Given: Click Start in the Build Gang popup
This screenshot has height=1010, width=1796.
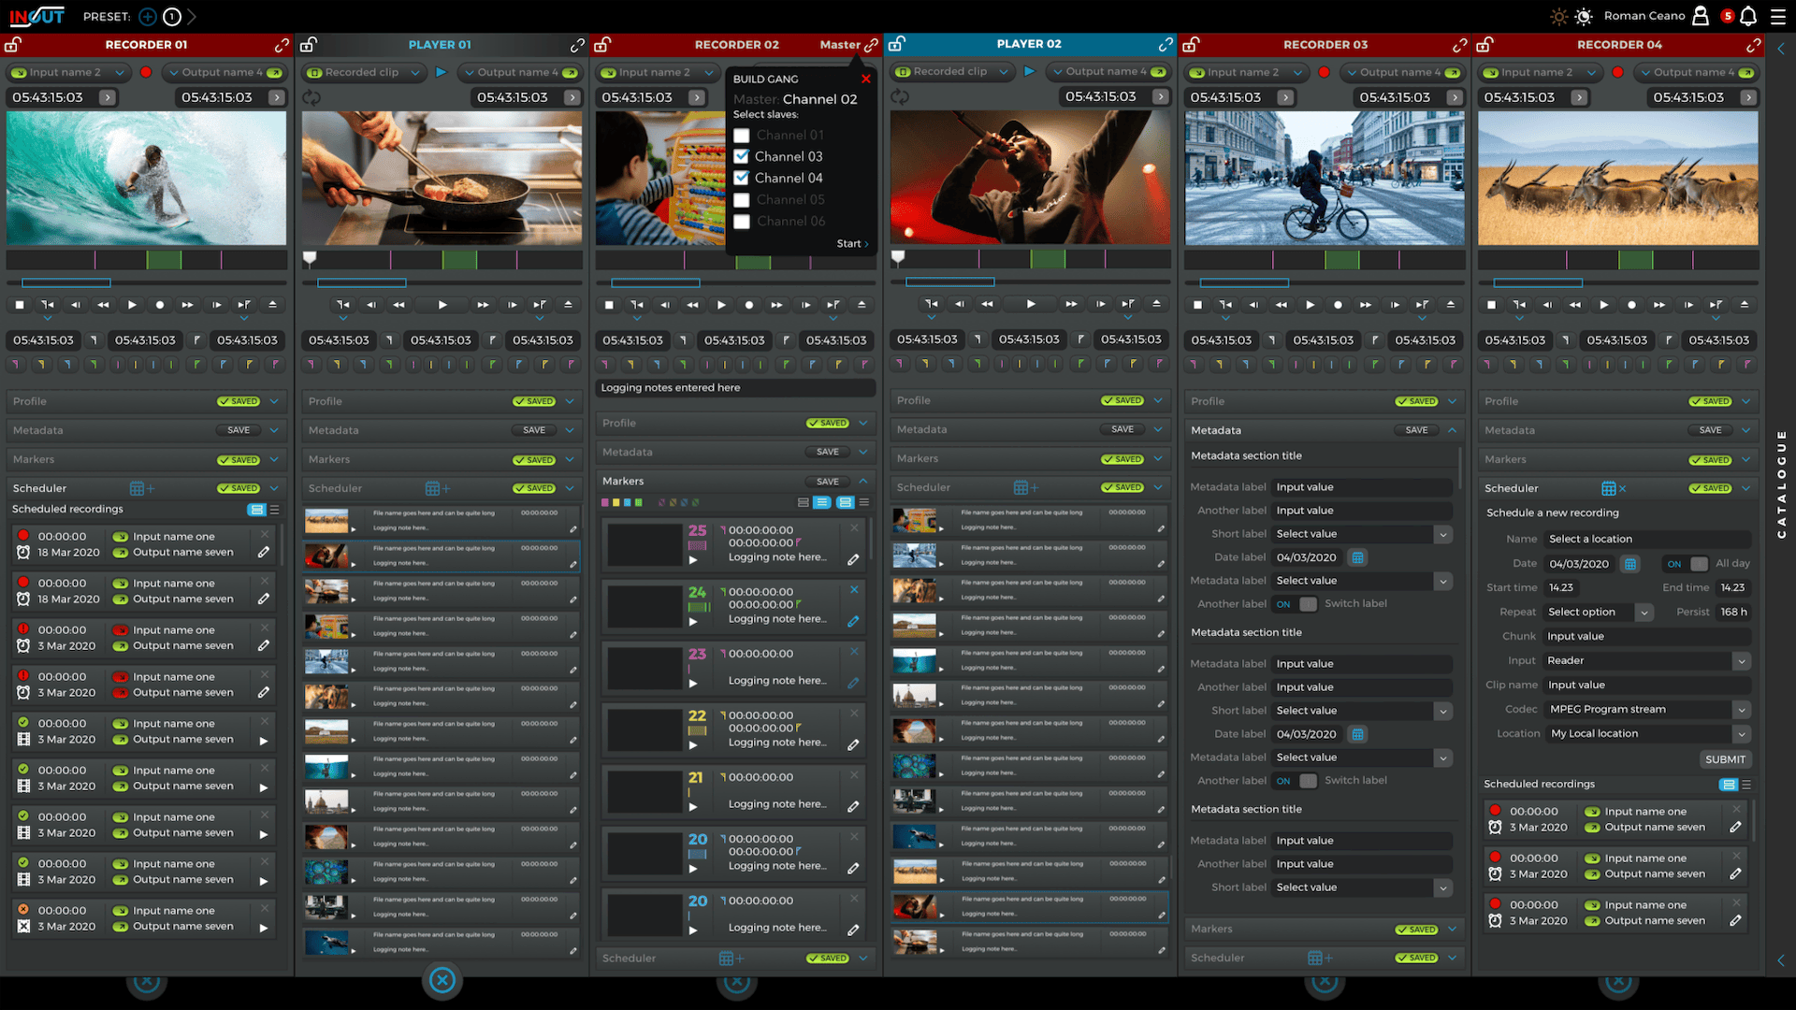Looking at the screenshot, I should 852,243.
